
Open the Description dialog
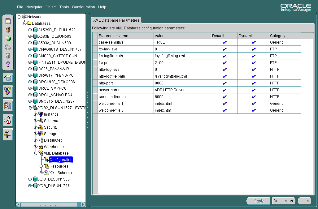[x=283, y=201]
